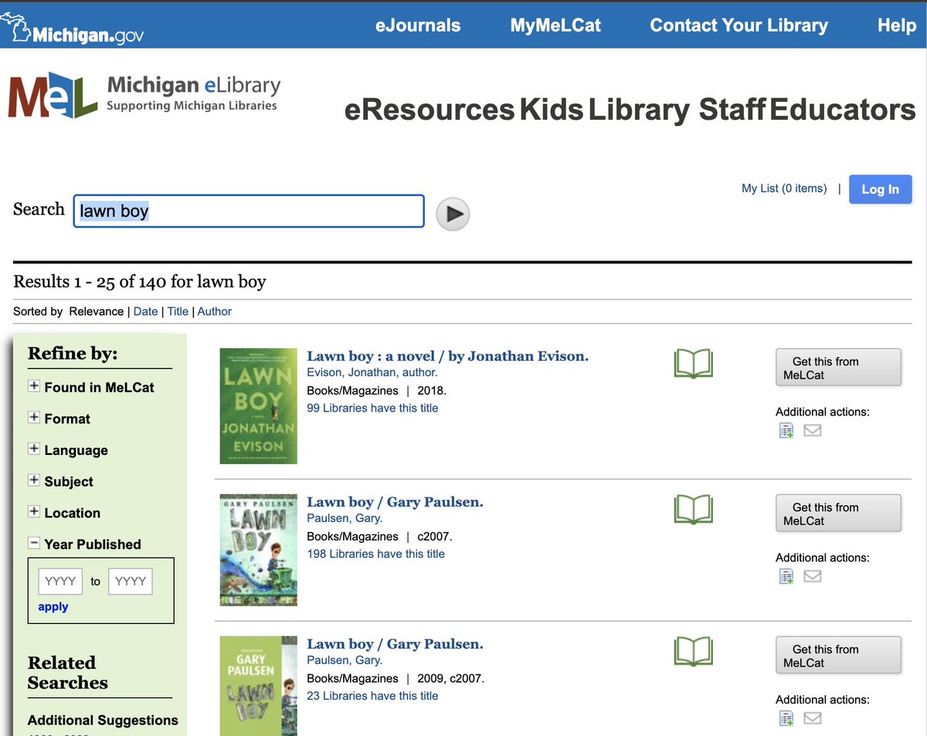Expand the Language filter
The height and width of the screenshot is (736, 927).
click(x=34, y=449)
